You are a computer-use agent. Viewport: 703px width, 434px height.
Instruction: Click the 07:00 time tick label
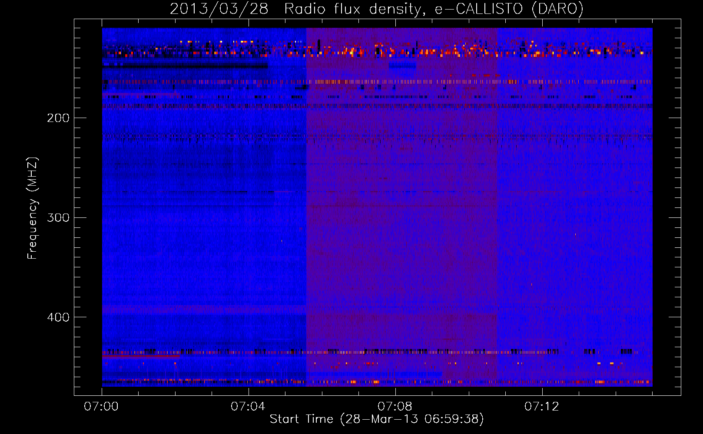[x=101, y=407]
